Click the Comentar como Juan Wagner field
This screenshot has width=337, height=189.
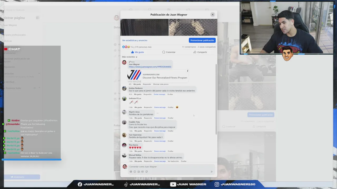pyautogui.click(x=171, y=167)
